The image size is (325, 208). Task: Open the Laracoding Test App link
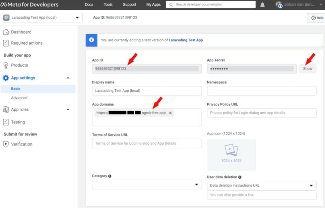(x=186, y=40)
